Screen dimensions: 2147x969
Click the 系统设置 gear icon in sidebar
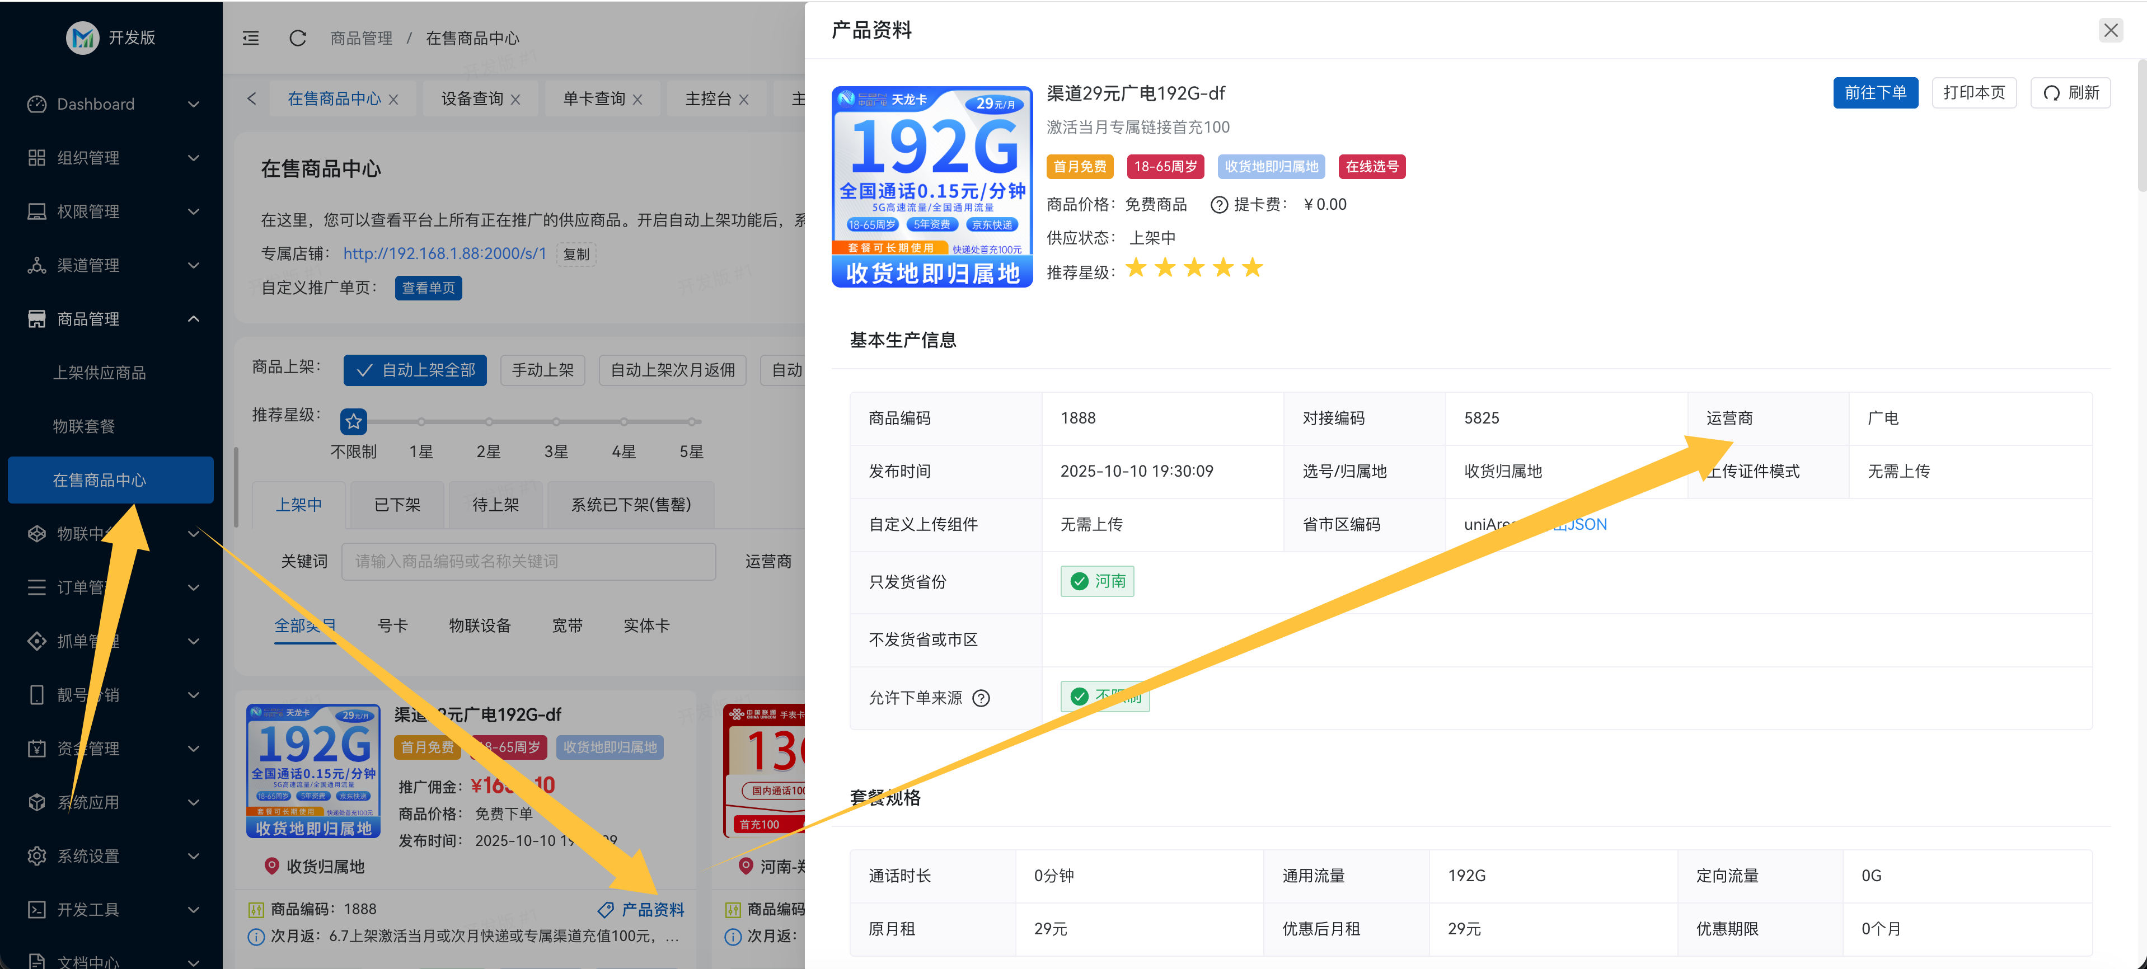click(x=37, y=855)
